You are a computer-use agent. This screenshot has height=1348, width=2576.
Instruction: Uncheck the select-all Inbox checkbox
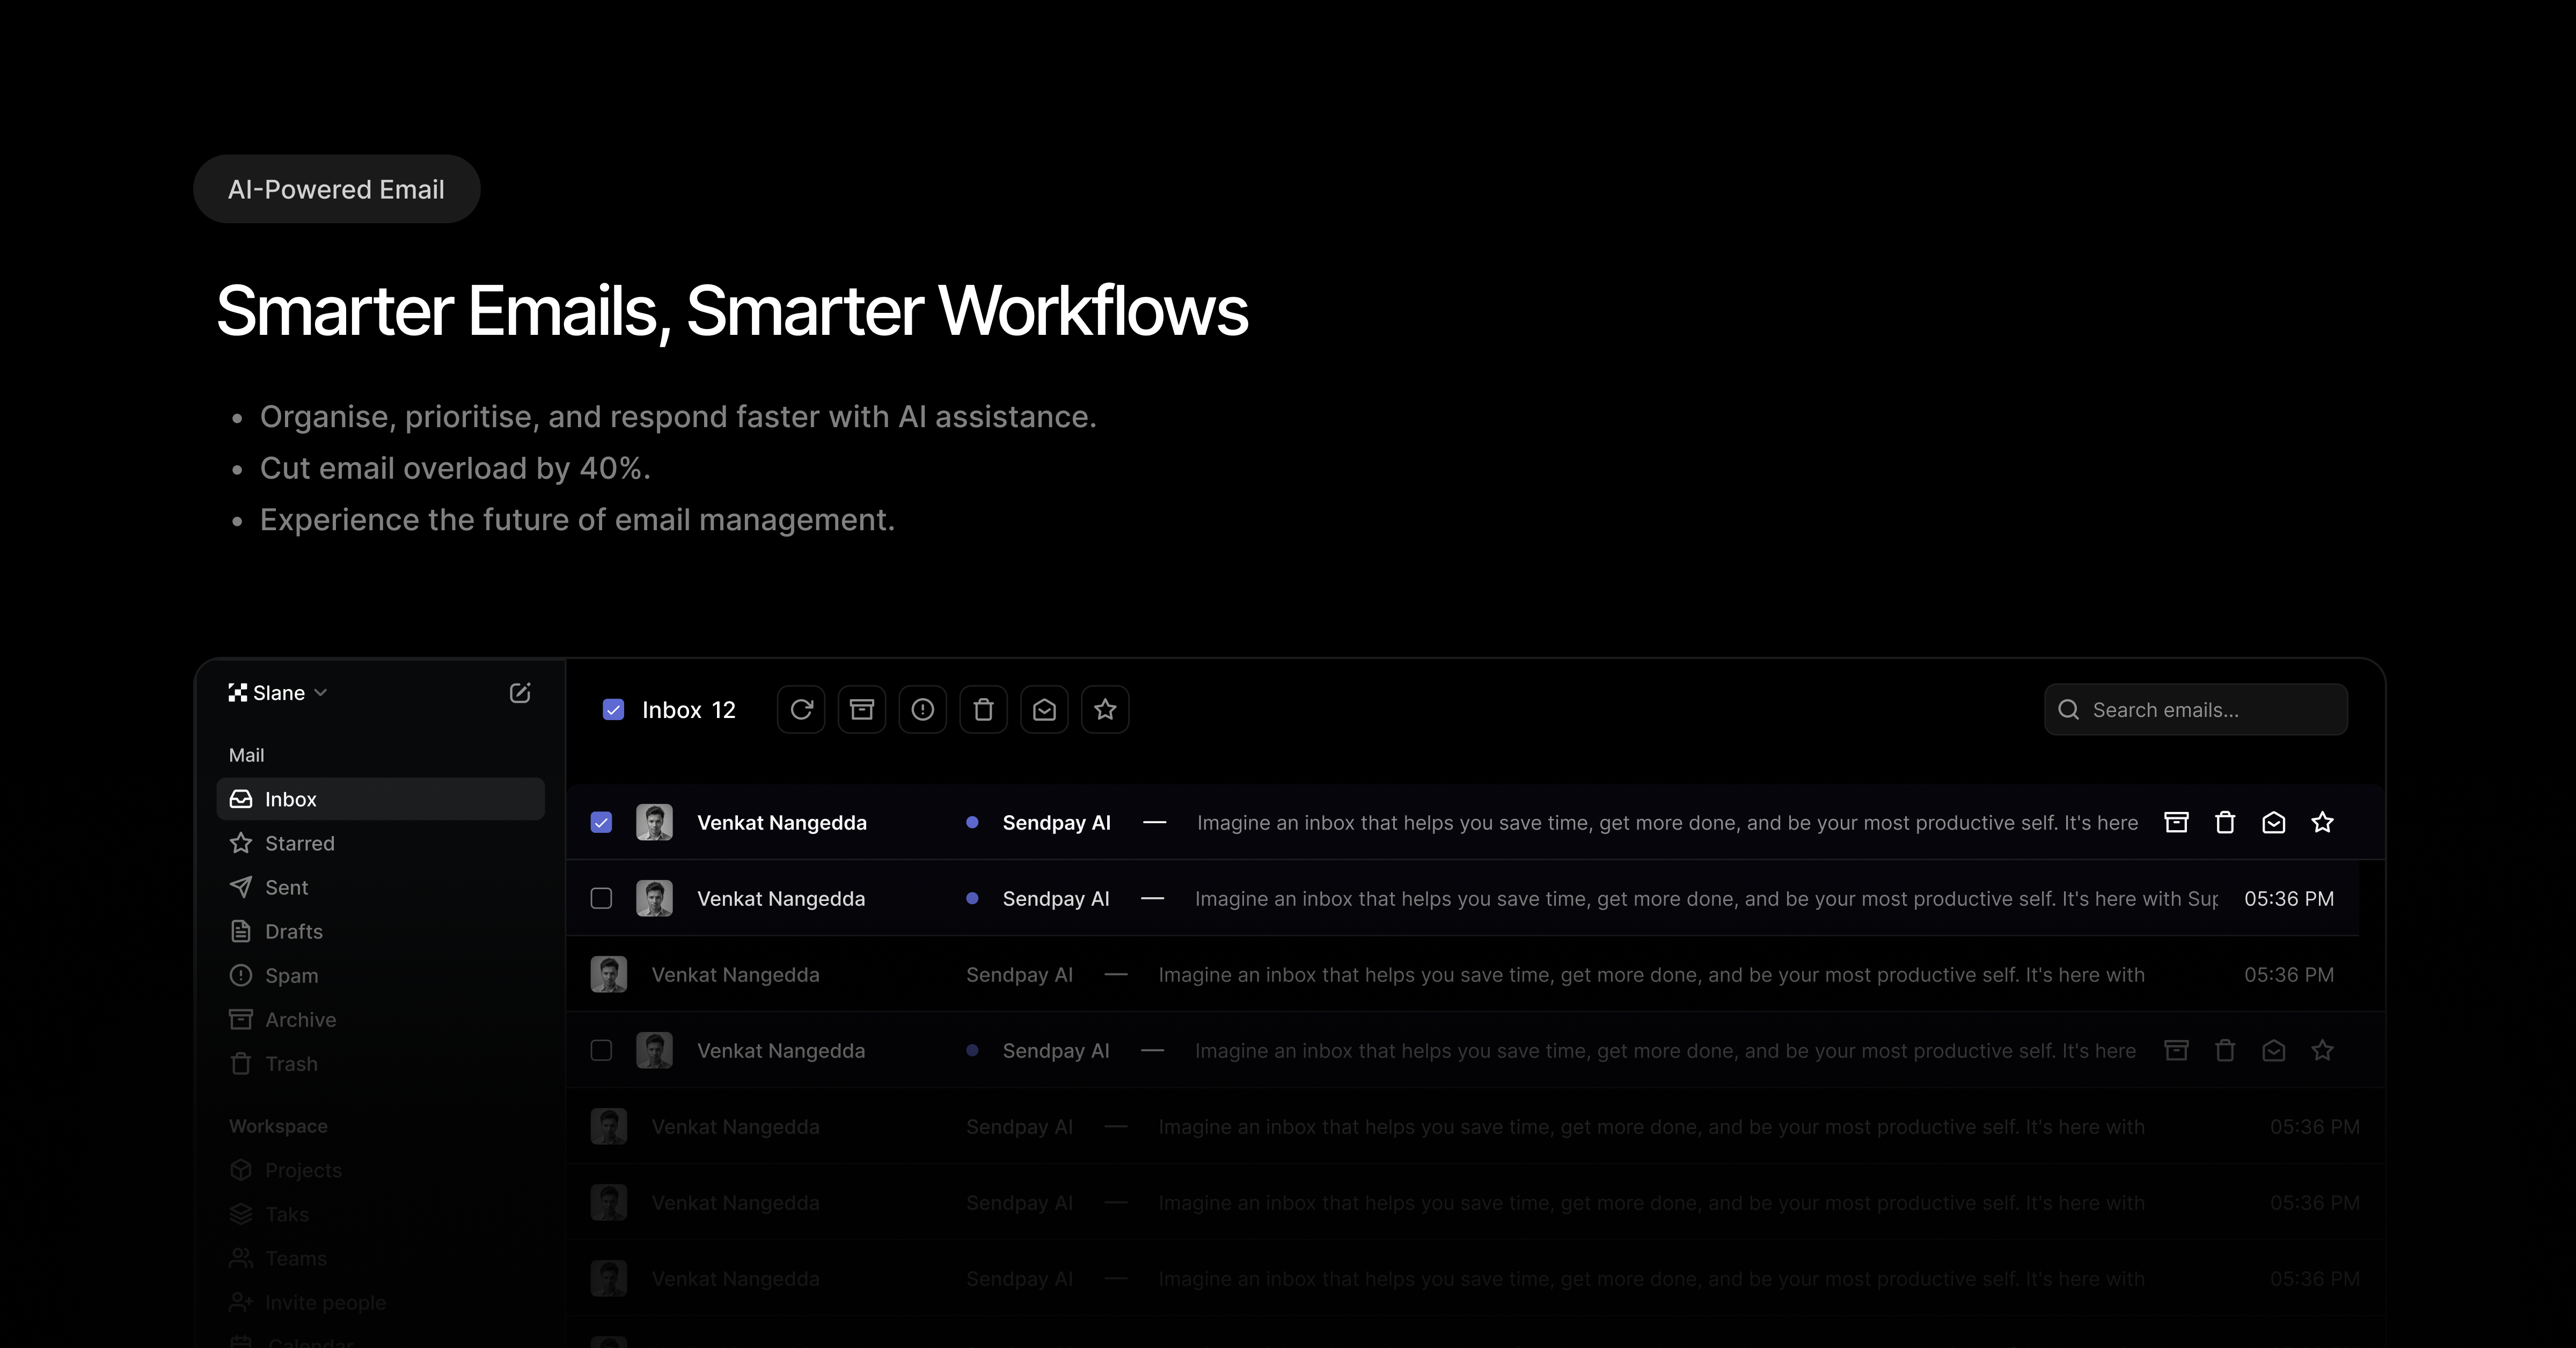pos(614,710)
